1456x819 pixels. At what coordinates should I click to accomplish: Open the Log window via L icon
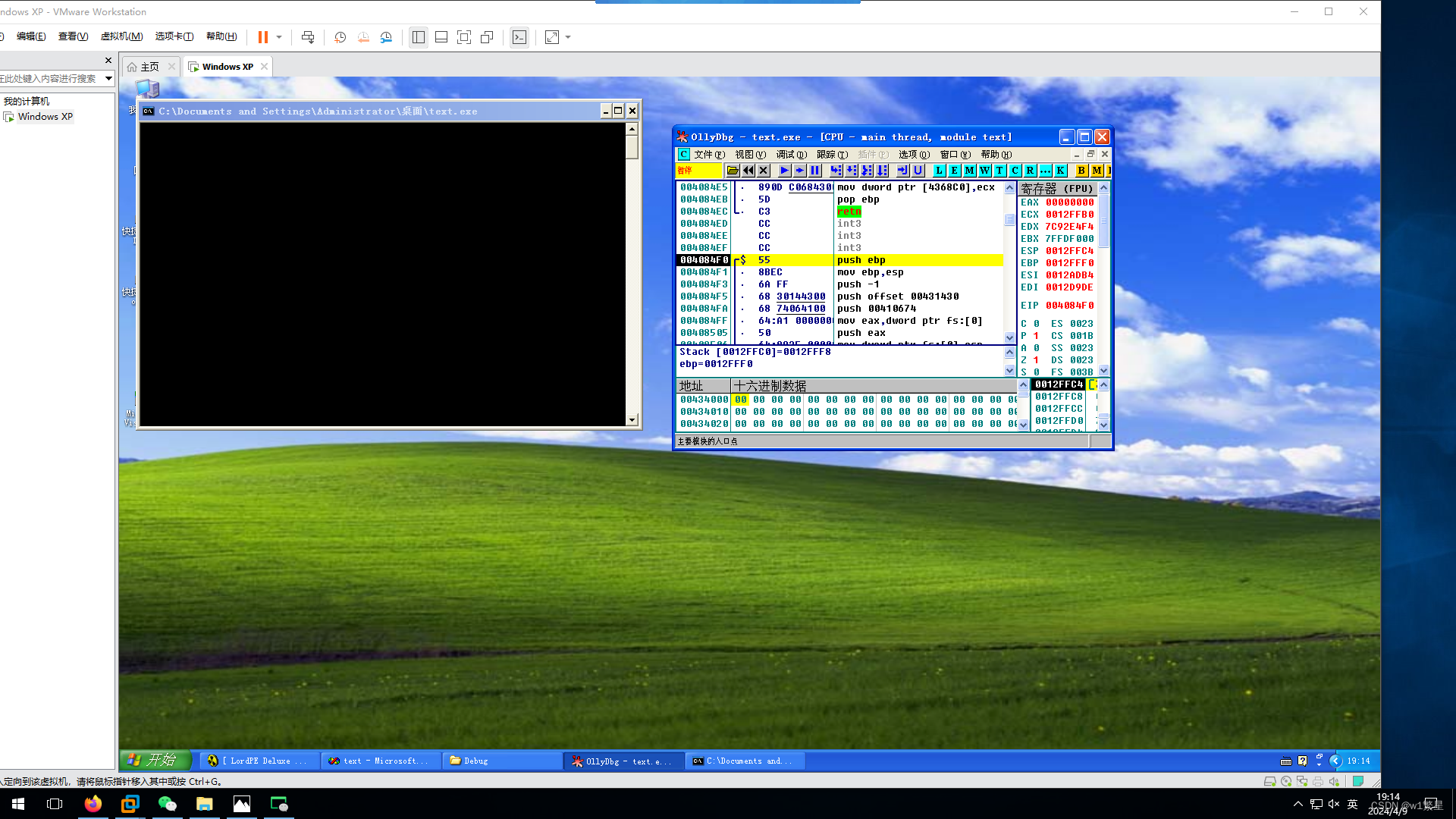[x=939, y=171]
